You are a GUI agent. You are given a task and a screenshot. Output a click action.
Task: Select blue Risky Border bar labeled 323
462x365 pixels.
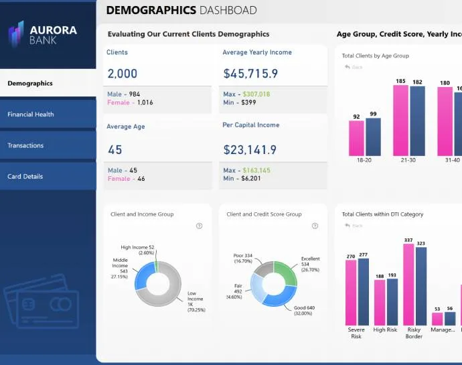coord(421,286)
